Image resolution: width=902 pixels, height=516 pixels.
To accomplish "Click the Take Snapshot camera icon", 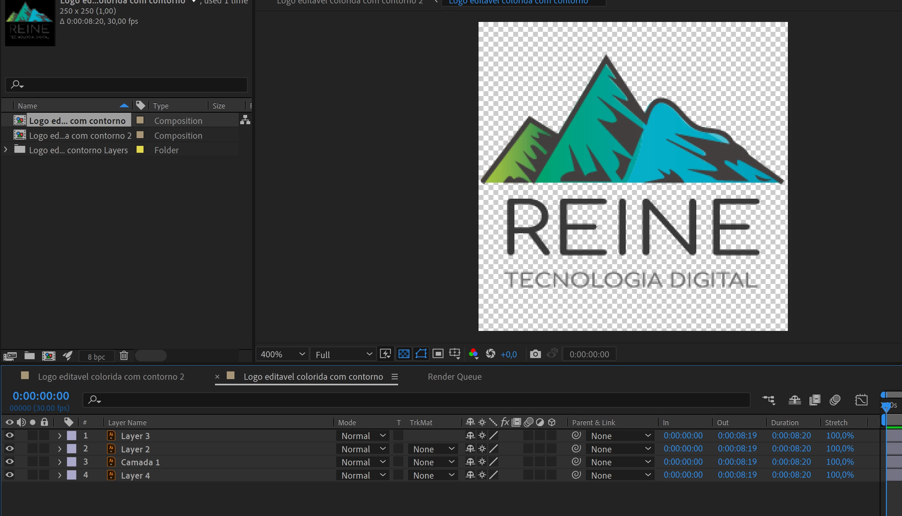I will point(535,354).
